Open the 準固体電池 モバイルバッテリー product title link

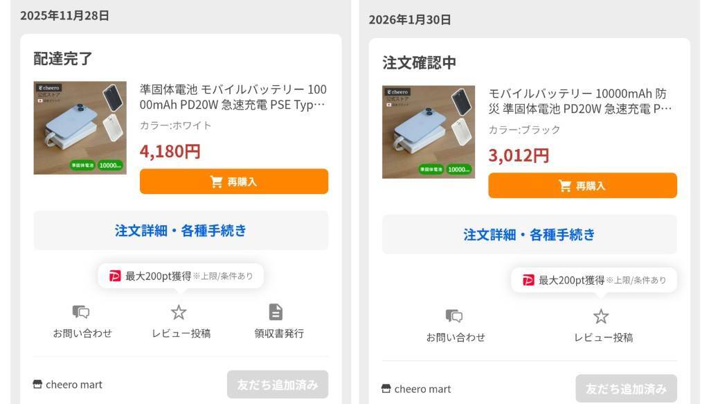pyautogui.click(x=233, y=97)
